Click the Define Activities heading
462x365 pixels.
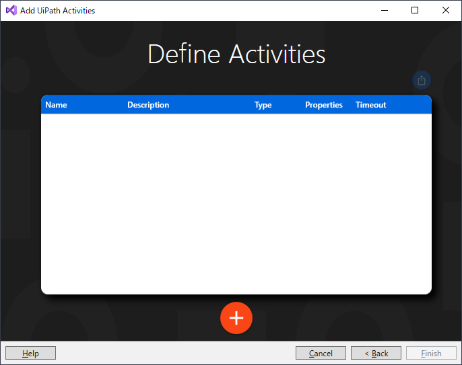pyautogui.click(x=236, y=54)
